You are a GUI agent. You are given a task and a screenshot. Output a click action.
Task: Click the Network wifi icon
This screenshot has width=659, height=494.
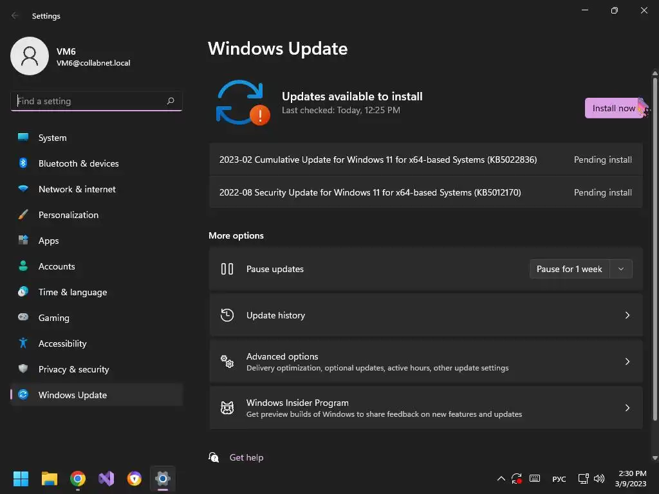(23, 189)
